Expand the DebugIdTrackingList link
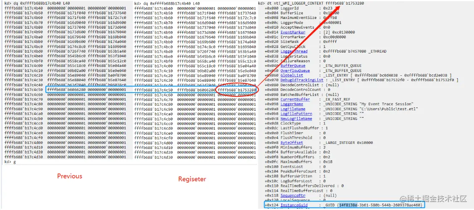The height and width of the screenshot is (210, 474). click(302, 80)
